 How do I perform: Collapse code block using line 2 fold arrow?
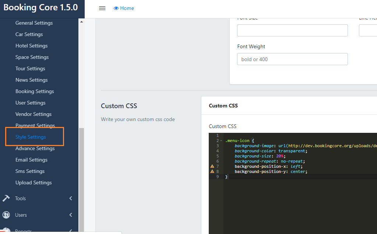[221, 141]
